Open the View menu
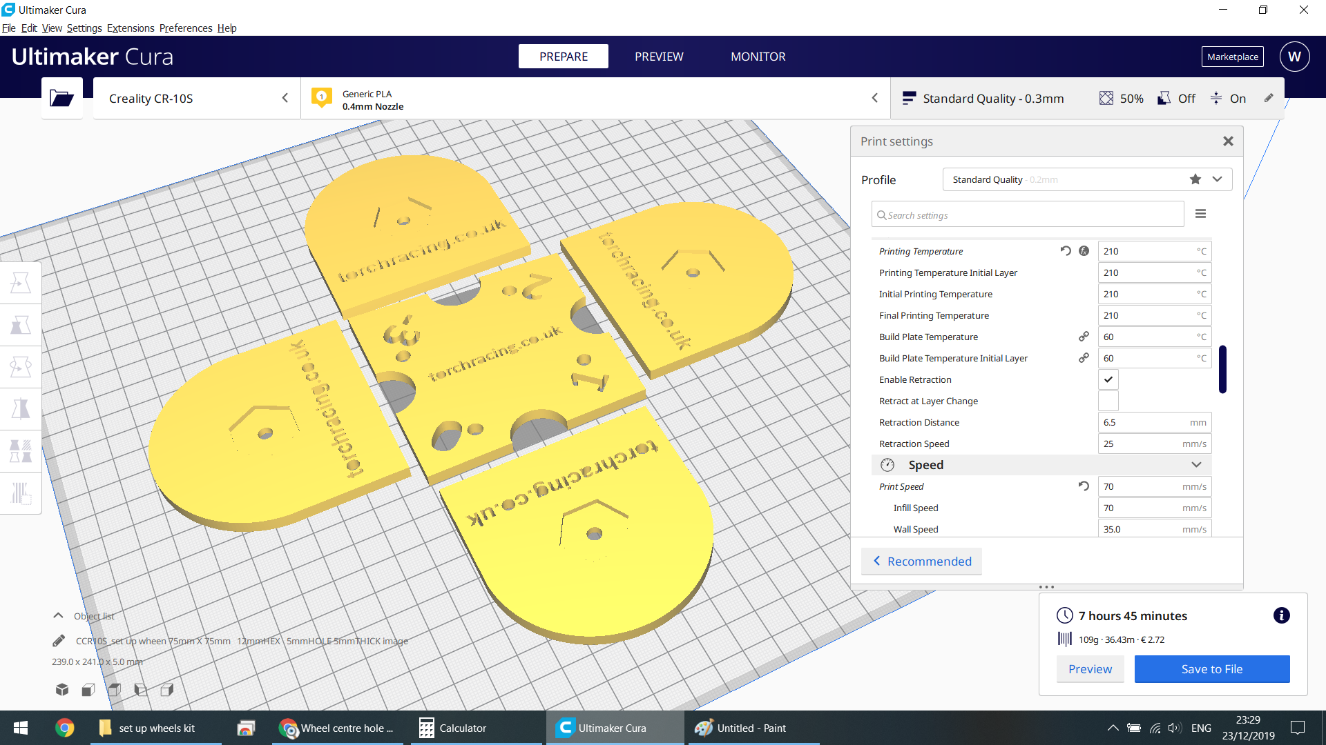 pyautogui.click(x=52, y=28)
